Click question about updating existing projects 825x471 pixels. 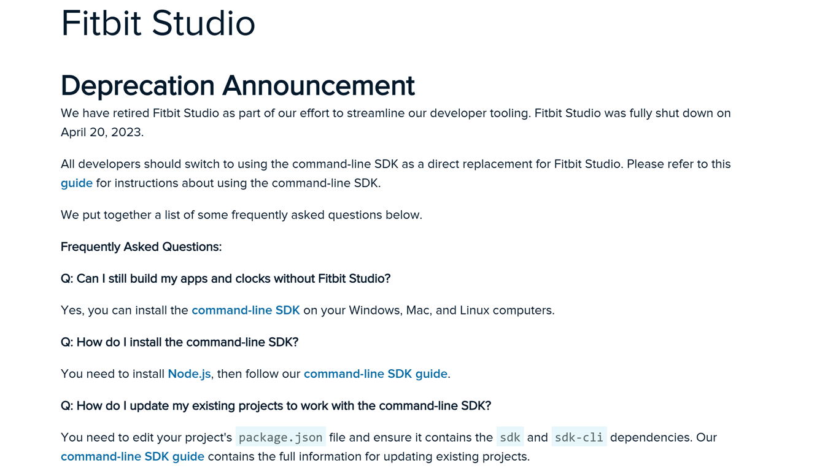(276, 406)
